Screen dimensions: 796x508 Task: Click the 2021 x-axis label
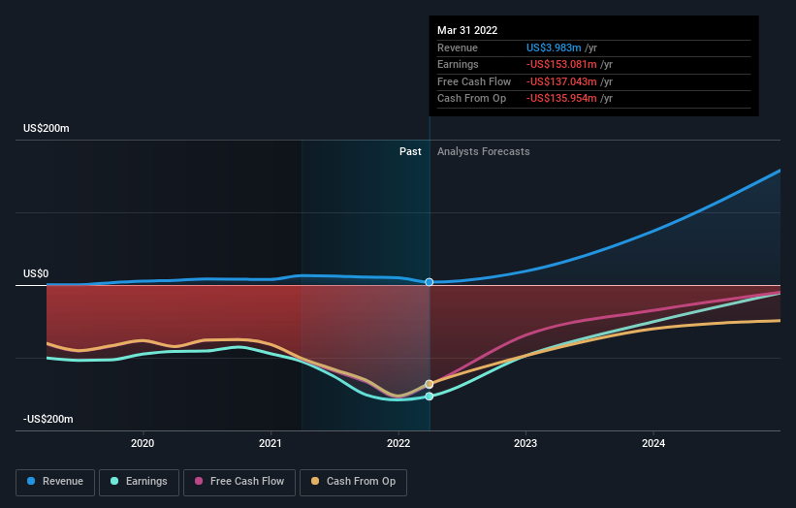click(x=271, y=443)
